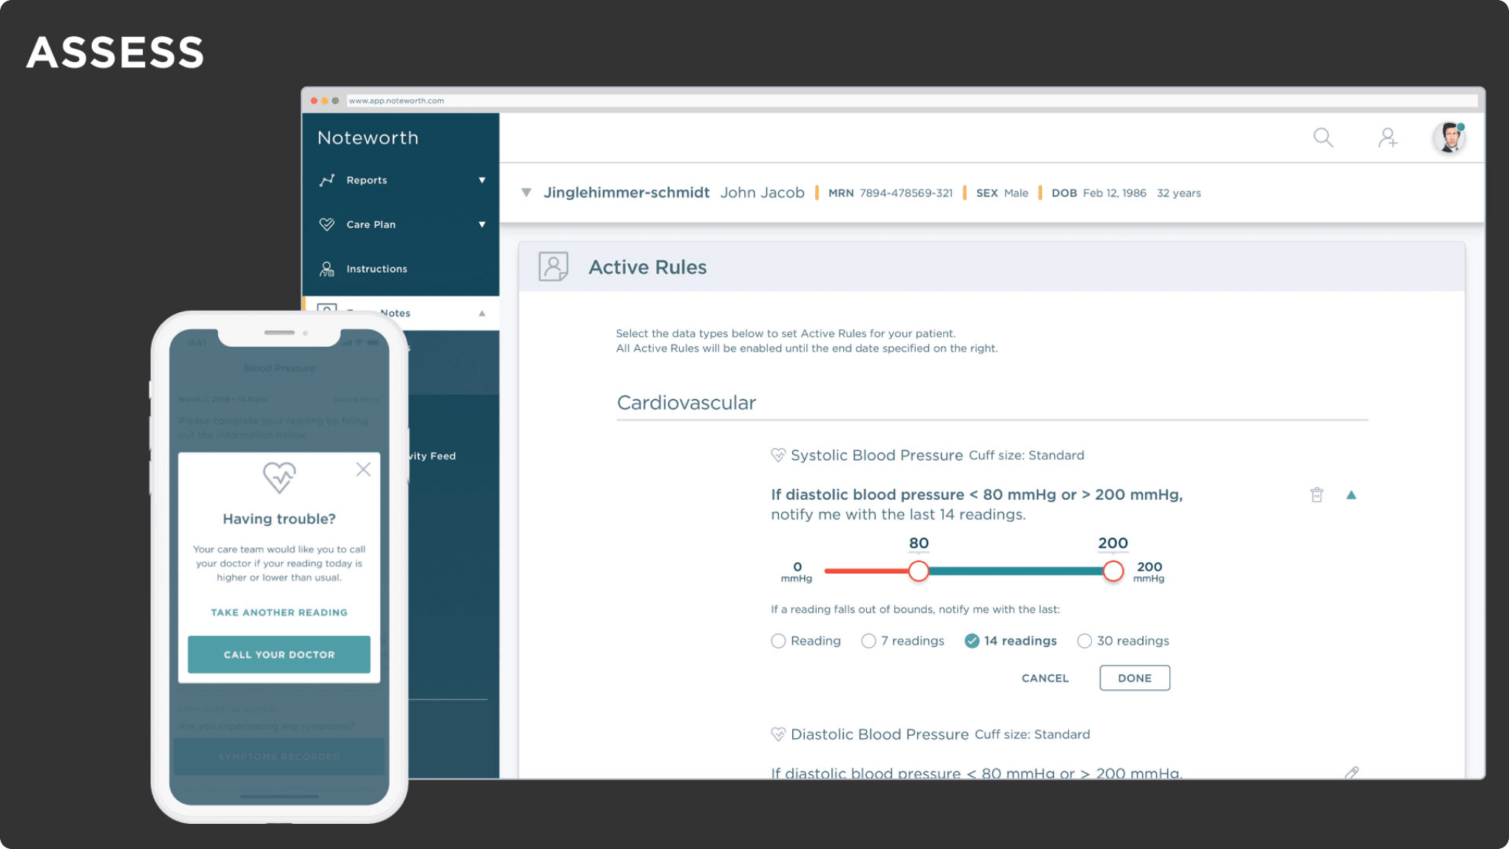Expand the Reports sidebar dropdown

coord(482,180)
